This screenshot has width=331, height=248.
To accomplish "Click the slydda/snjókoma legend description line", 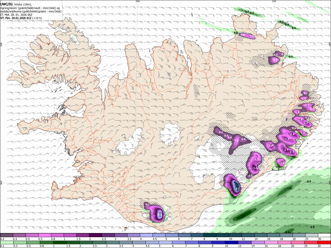I will [31, 11].
